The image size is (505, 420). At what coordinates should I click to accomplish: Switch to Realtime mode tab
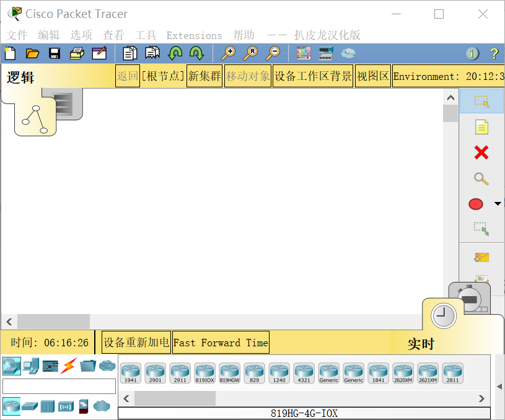pos(443,316)
